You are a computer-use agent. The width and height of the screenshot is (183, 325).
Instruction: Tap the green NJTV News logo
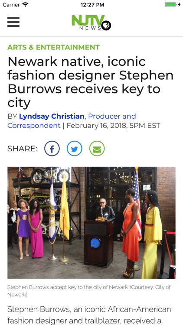click(88, 22)
